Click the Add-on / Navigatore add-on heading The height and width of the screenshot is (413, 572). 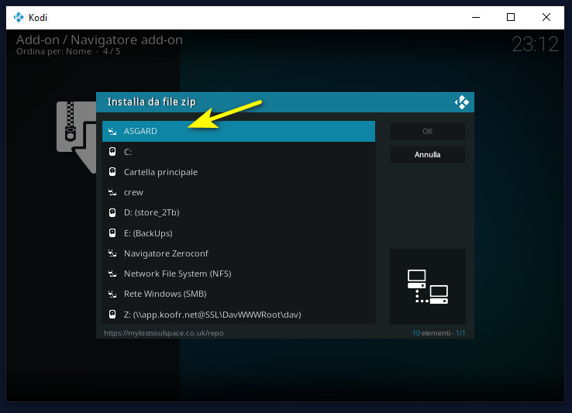coord(99,40)
